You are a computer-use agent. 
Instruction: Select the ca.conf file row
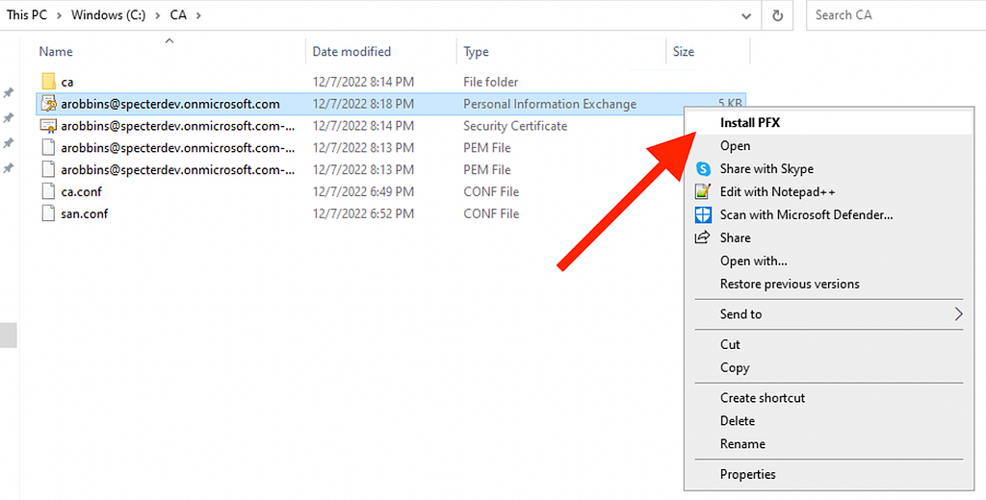pyautogui.click(x=391, y=191)
